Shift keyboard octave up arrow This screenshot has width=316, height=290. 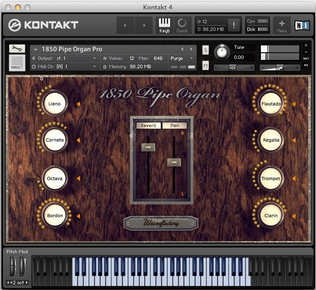coord(27,283)
